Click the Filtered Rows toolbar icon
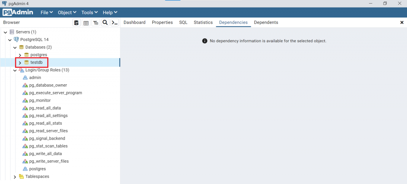 click(x=95, y=23)
